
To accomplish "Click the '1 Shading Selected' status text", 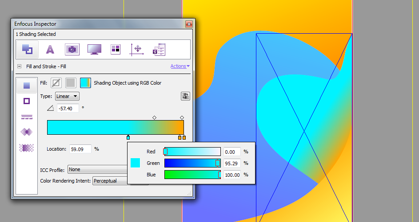I will pyautogui.click(x=36, y=34).
